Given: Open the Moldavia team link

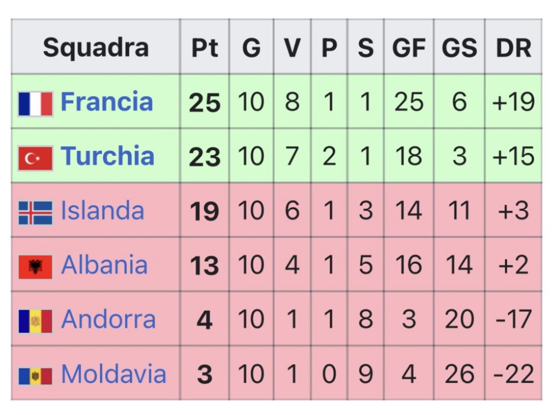Looking at the screenshot, I should (x=114, y=373).
